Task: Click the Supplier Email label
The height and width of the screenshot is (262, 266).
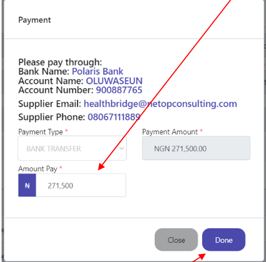Action: point(50,103)
